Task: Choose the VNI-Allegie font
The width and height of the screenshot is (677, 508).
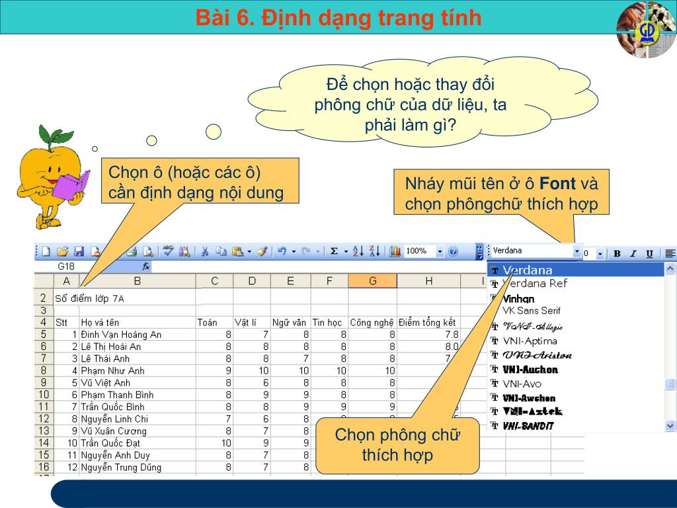Action: 576,327
